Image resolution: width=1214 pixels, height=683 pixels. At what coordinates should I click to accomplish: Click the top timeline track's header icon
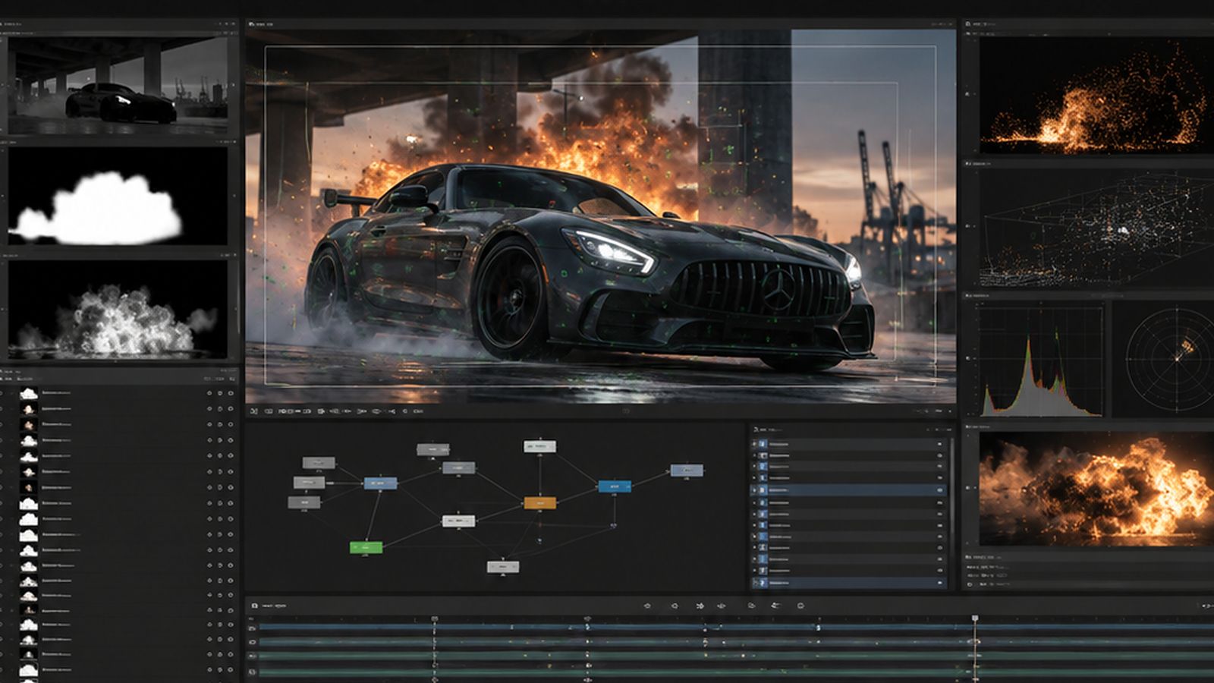252,628
